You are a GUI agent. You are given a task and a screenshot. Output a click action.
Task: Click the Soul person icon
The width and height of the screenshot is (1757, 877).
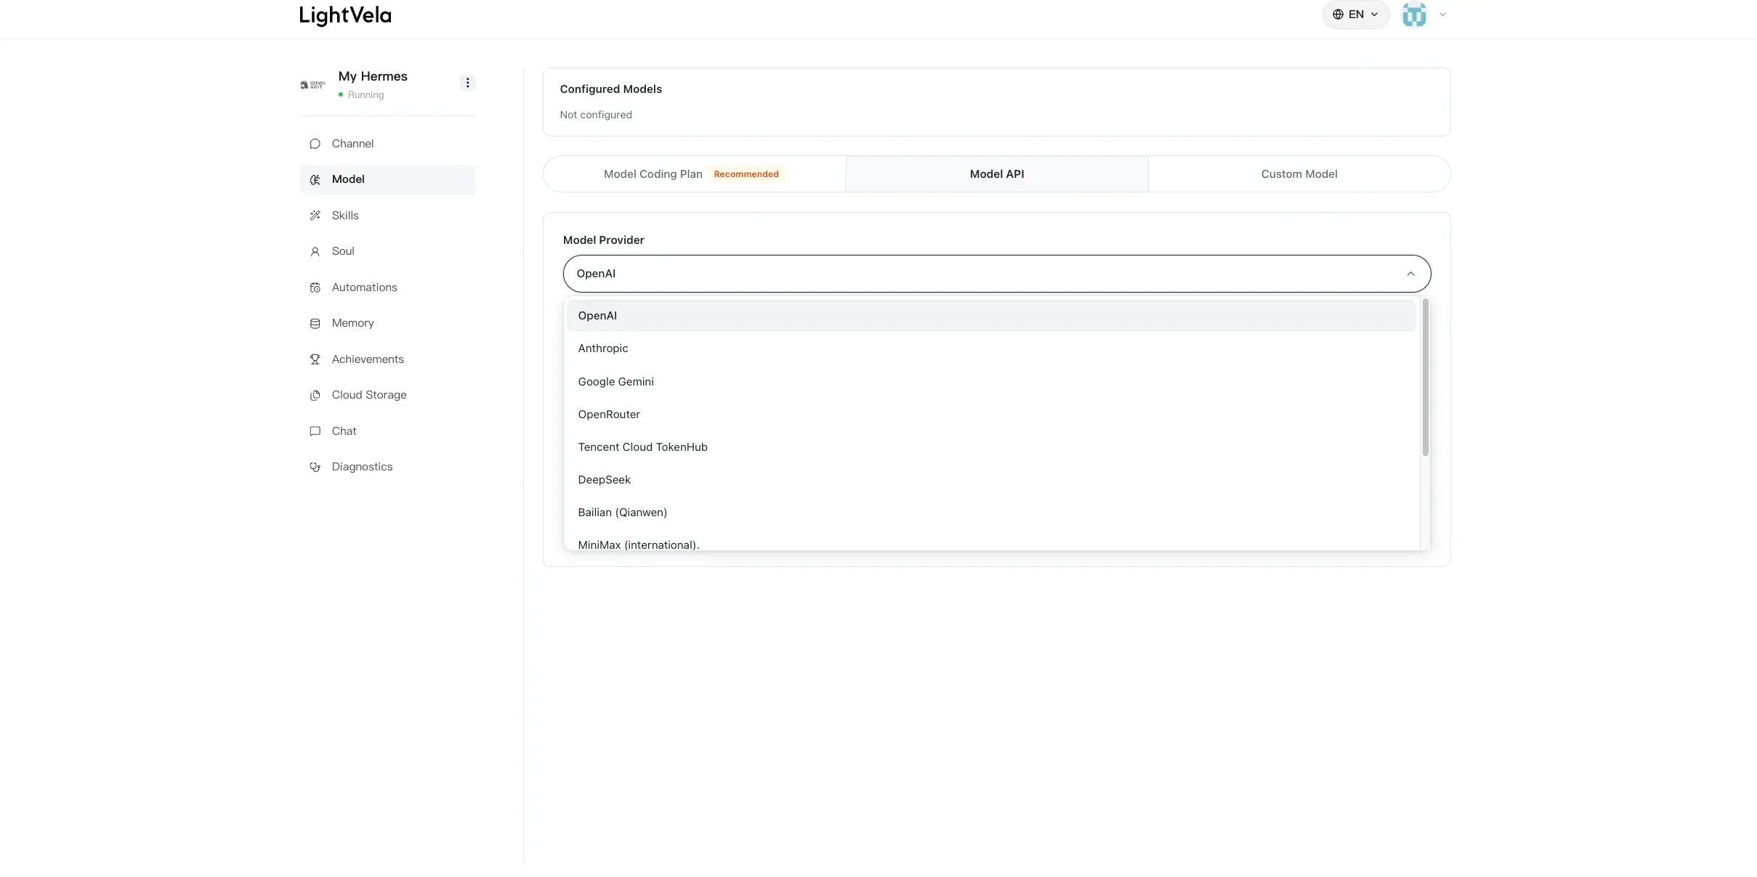tap(315, 251)
